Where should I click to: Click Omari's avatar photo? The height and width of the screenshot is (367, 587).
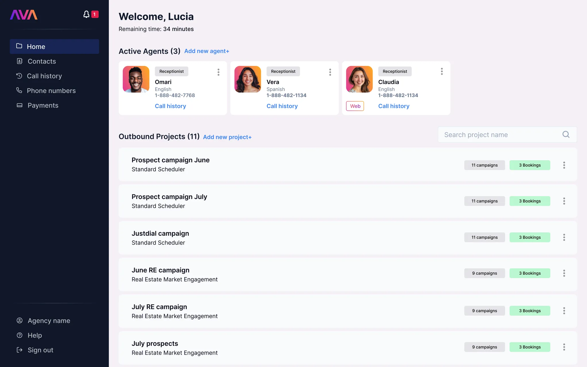click(x=136, y=79)
